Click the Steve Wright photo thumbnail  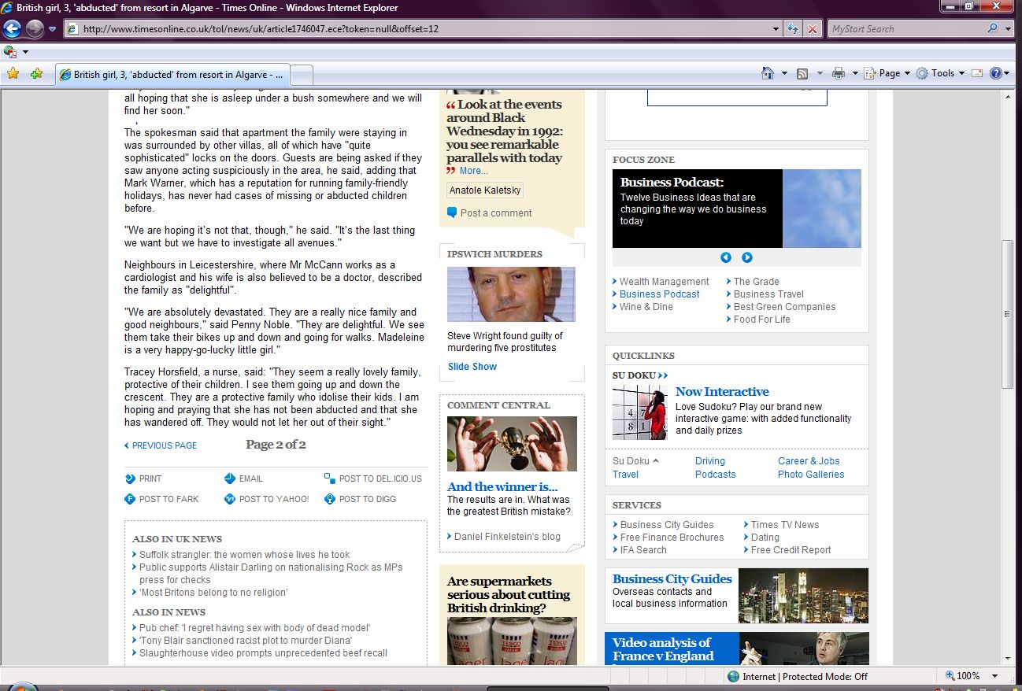point(511,294)
